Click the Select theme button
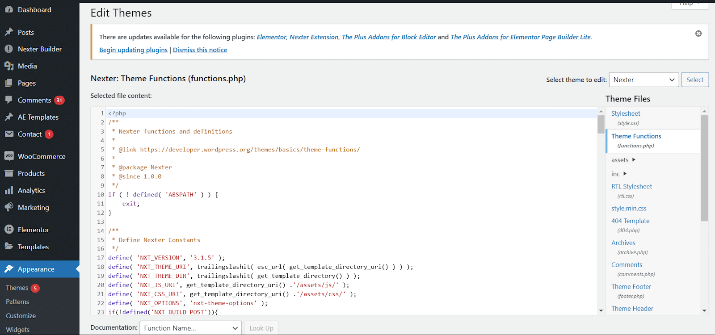 [x=695, y=80]
